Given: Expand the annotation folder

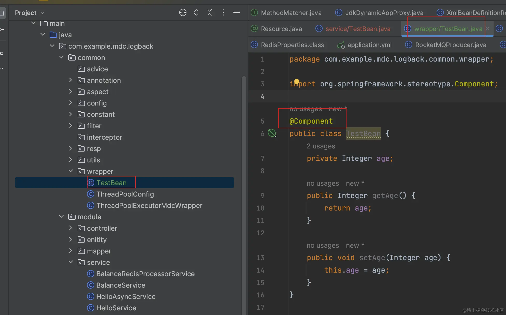Looking at the screenshot, I should tap(71, 80).
